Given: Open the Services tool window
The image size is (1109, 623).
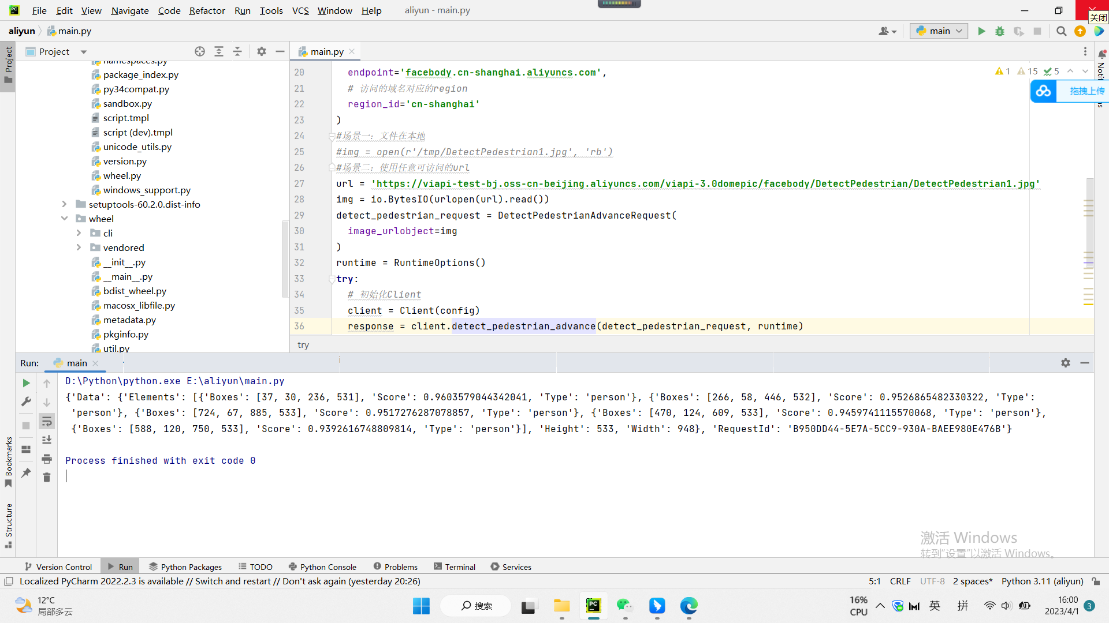Looking at the screenshot, I should point(511,567).
